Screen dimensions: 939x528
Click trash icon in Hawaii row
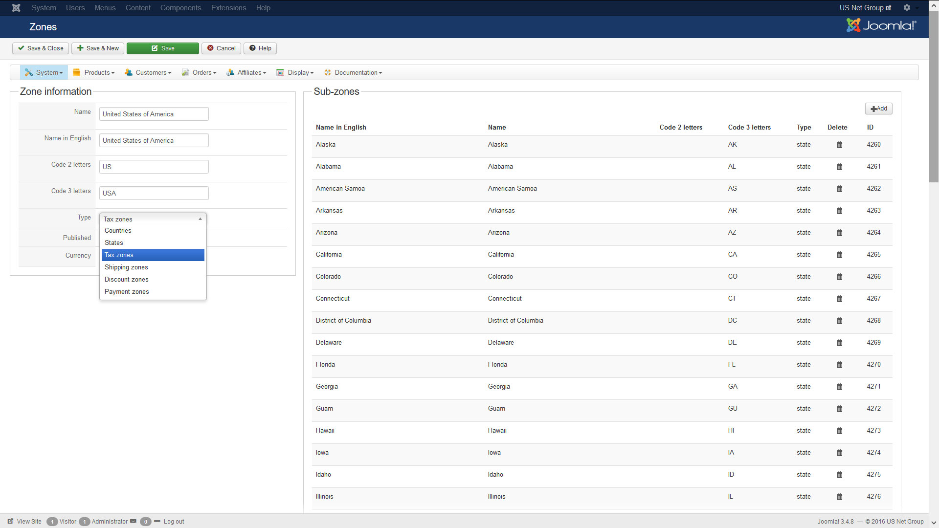(x=839, y=431)
